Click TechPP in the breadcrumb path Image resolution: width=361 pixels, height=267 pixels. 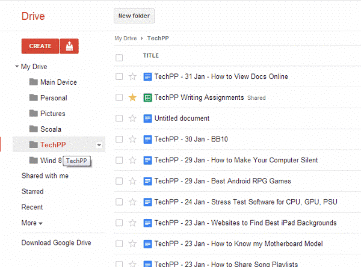pos(158,38)
